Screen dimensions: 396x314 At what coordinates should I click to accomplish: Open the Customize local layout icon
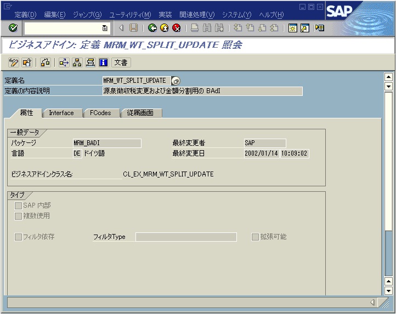tap(319, 28)
